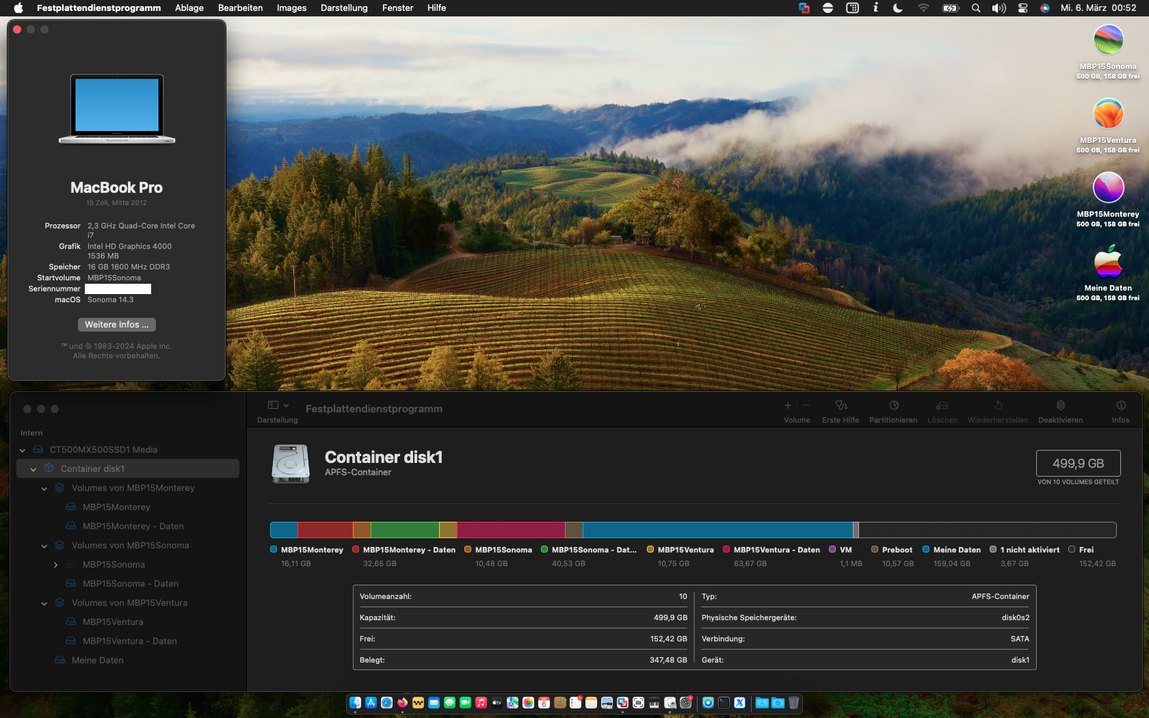The width and height of the screenshot is (1149, 718).
Task: Open the Infos toolbar icon
Action: [x=1120, y=405]
